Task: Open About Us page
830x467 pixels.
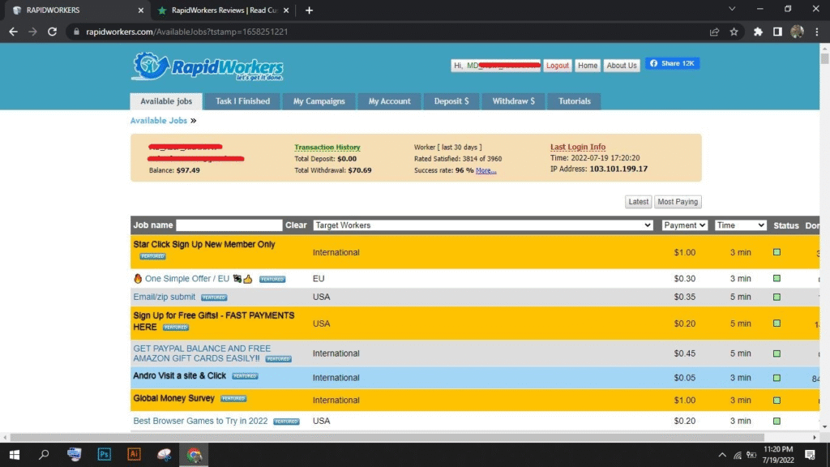Action: pyautogui.click(x=622, y=66)
